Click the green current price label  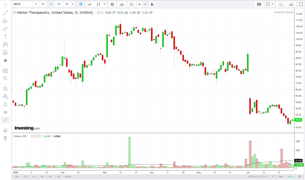click(298, 120)
